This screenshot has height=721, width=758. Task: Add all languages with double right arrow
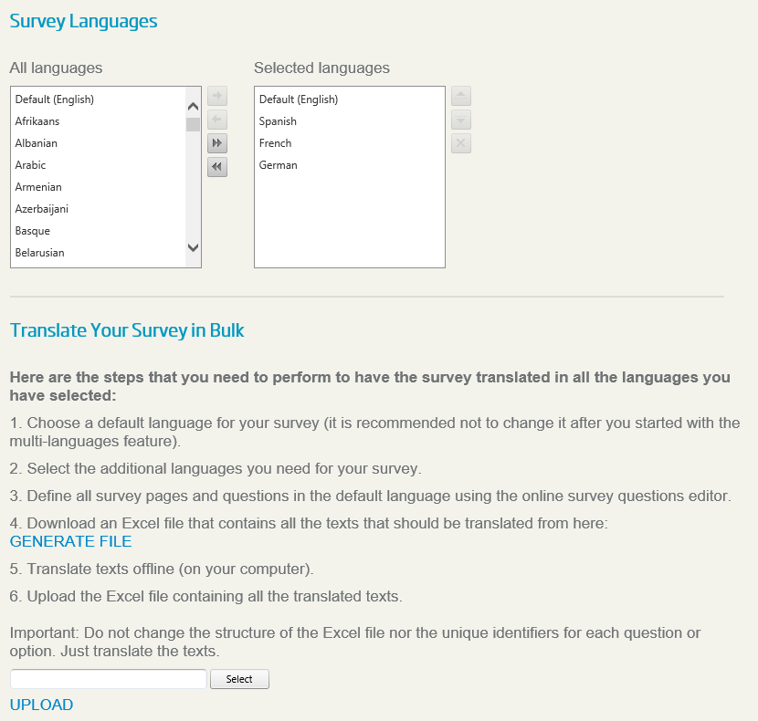click(217, 143)
